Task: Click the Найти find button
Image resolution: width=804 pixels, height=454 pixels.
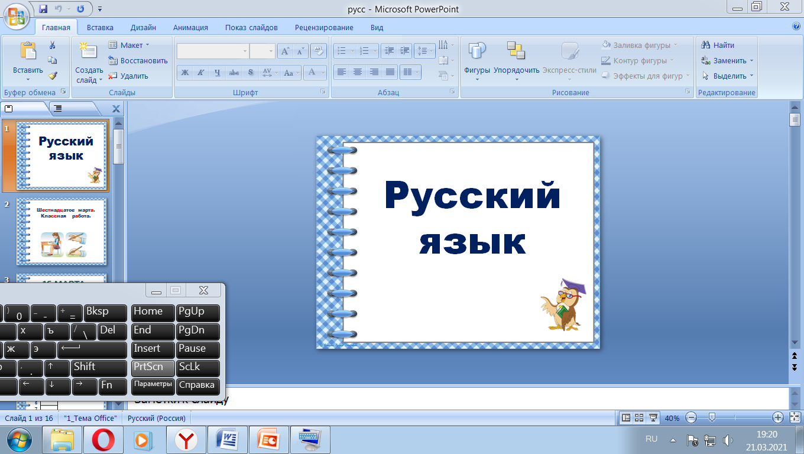Action: [x=718, y=45]
